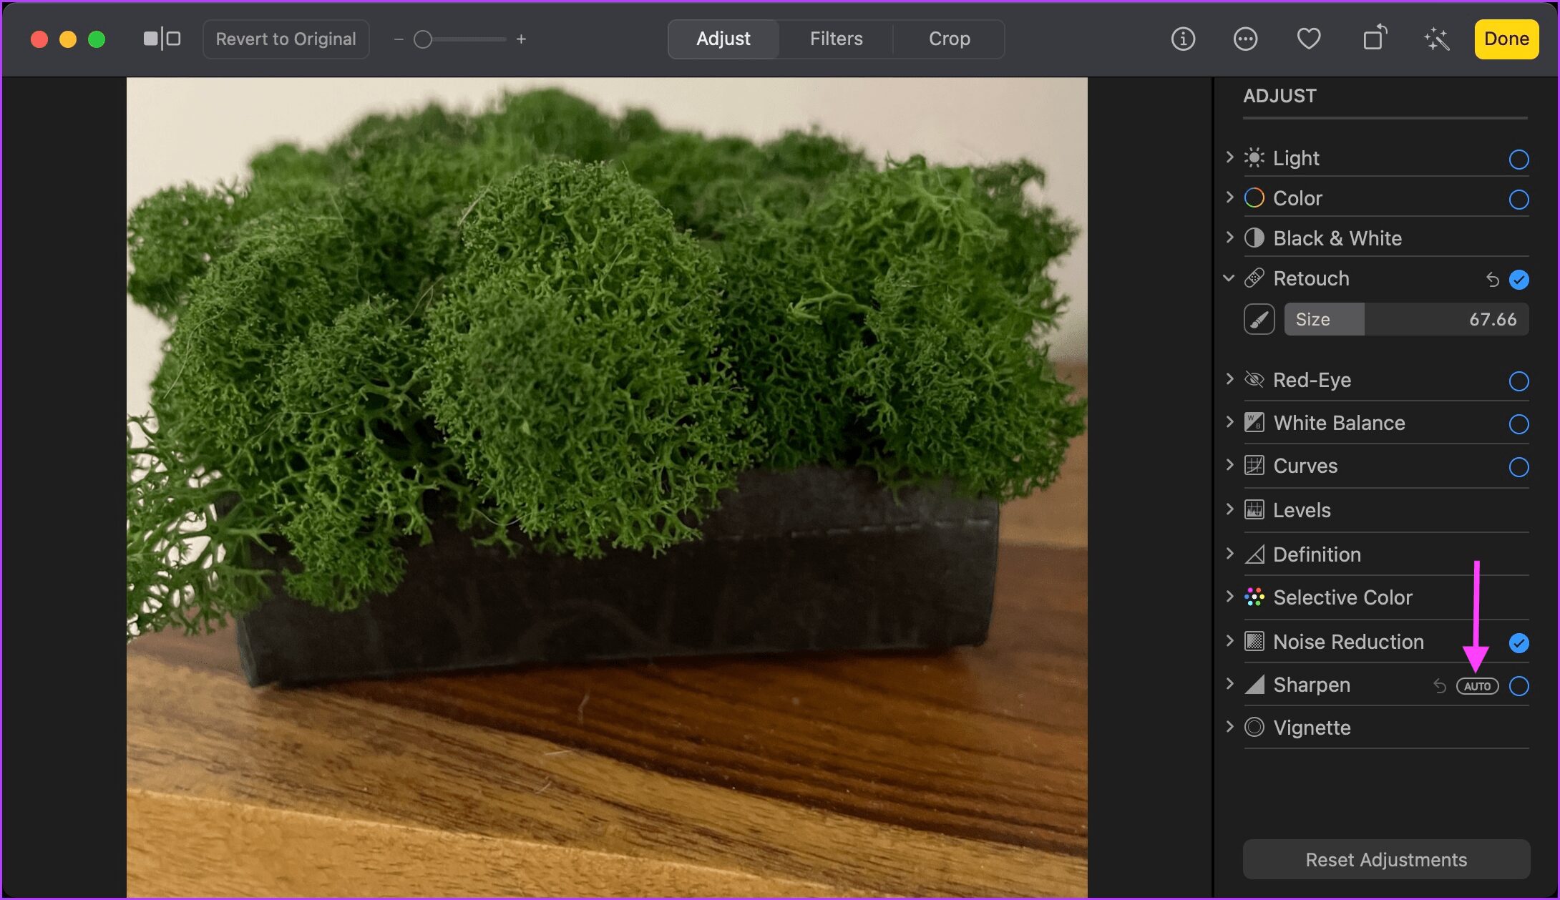Click the Reset Adjustments button
The width and height of the screenshot is (1560, 900).
1385,857
